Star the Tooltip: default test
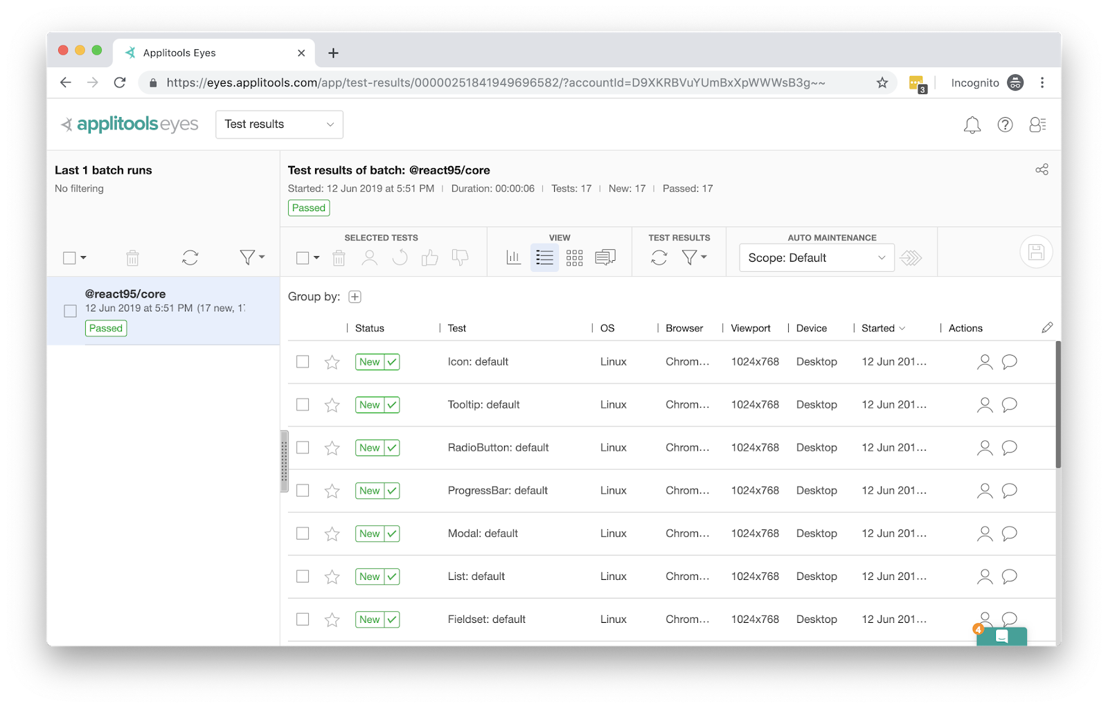Viewport: 1108px width, 708px height. click(x=332, y=405)
